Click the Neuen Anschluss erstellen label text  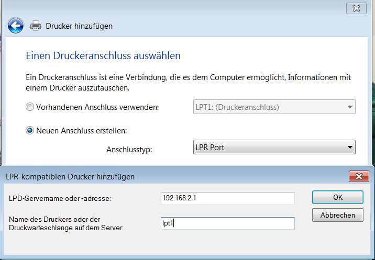click(82, 131)
